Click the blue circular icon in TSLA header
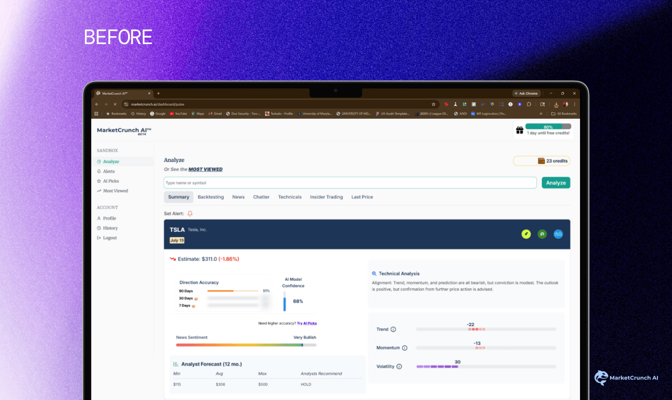Screen dimensions: 672x400 click(558, 234)
